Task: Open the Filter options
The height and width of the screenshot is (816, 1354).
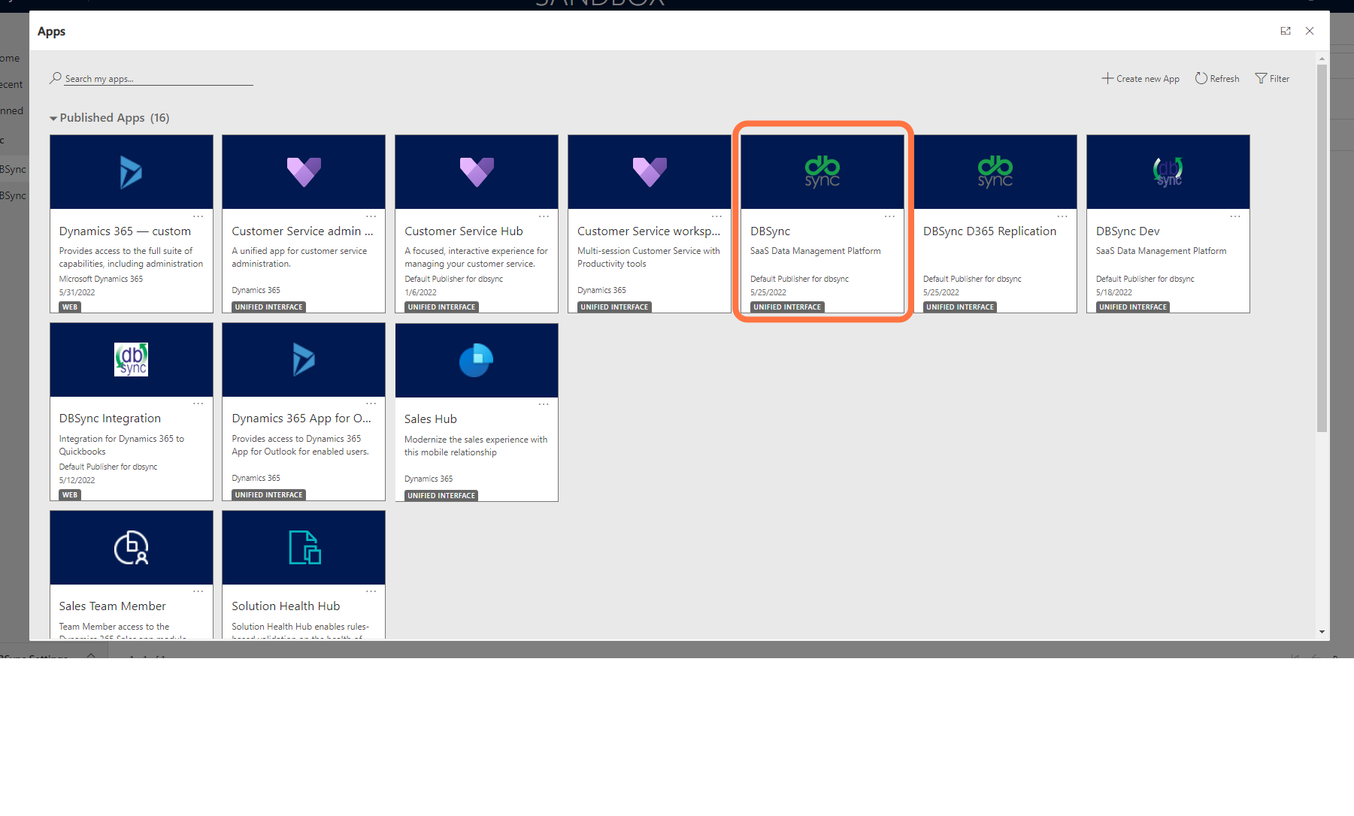Action: point(1272,78)
